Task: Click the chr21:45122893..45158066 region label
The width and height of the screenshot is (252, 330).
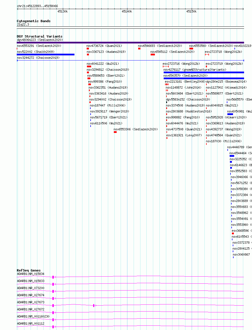Action: (x=37, y=6)
